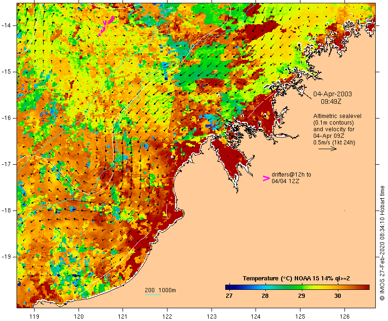The width and height of the screenshot is (388, 321).
Task: Click the longitude axis label 125
Action: click(300, 317)
